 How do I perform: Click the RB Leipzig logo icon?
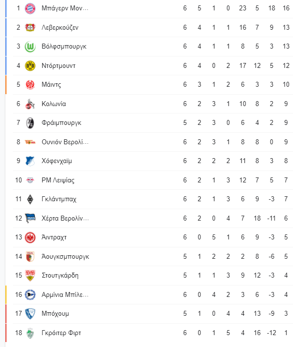coord(30,180)
